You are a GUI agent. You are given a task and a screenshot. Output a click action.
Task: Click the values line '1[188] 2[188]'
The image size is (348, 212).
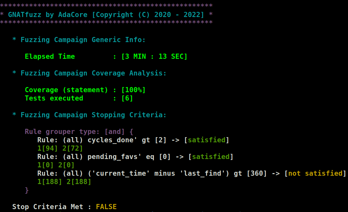click(x=64, y=182)
